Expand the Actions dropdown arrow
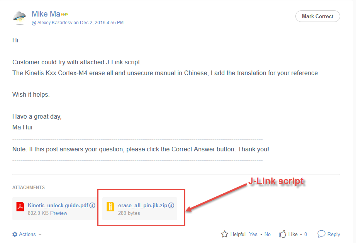Screen dimensions: 356x243 point(40,235)
